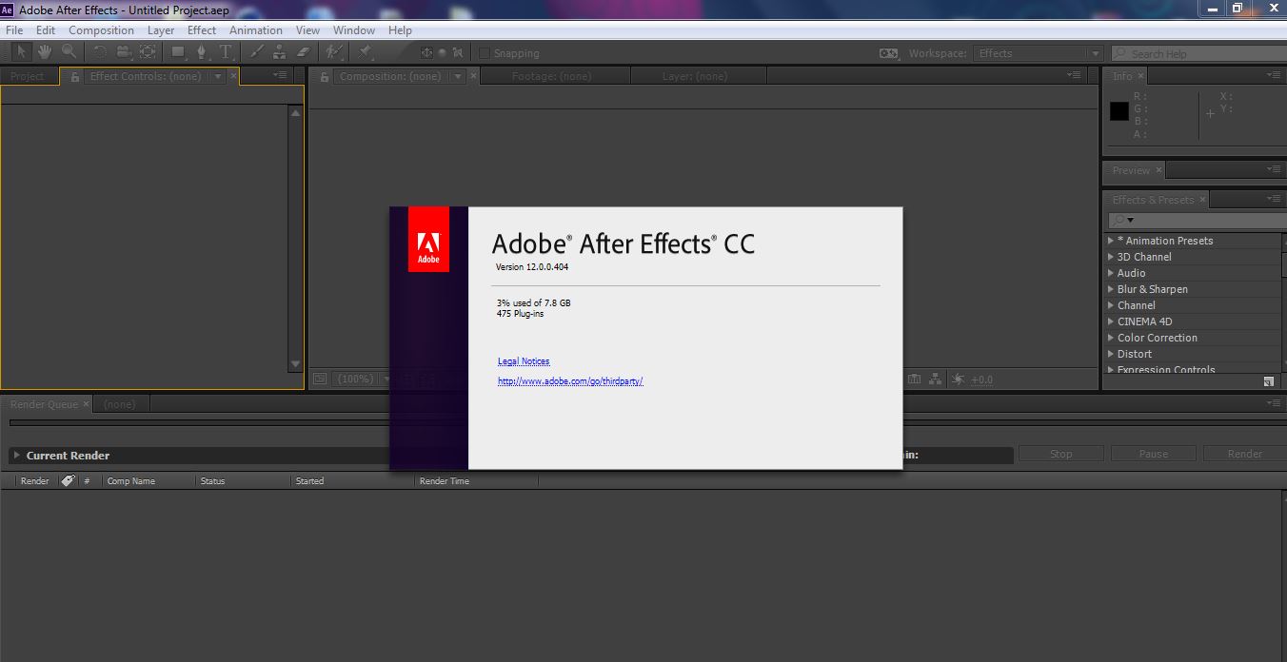Open the Workspace Effects dropdown
This screenshot has height=662, width=1287.
(1038, 53)
